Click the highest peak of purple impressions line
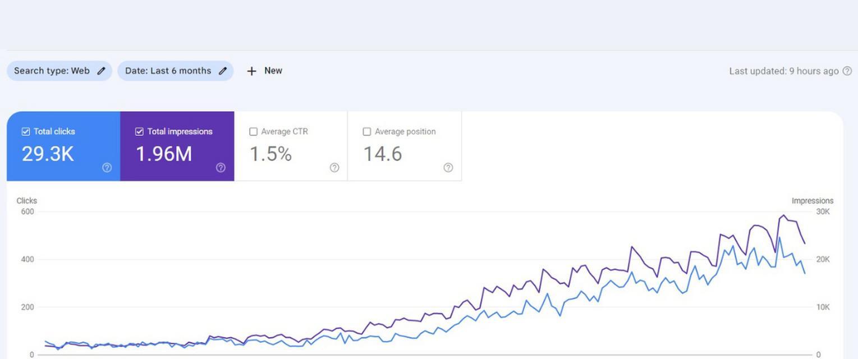 (x=783, y=215)
